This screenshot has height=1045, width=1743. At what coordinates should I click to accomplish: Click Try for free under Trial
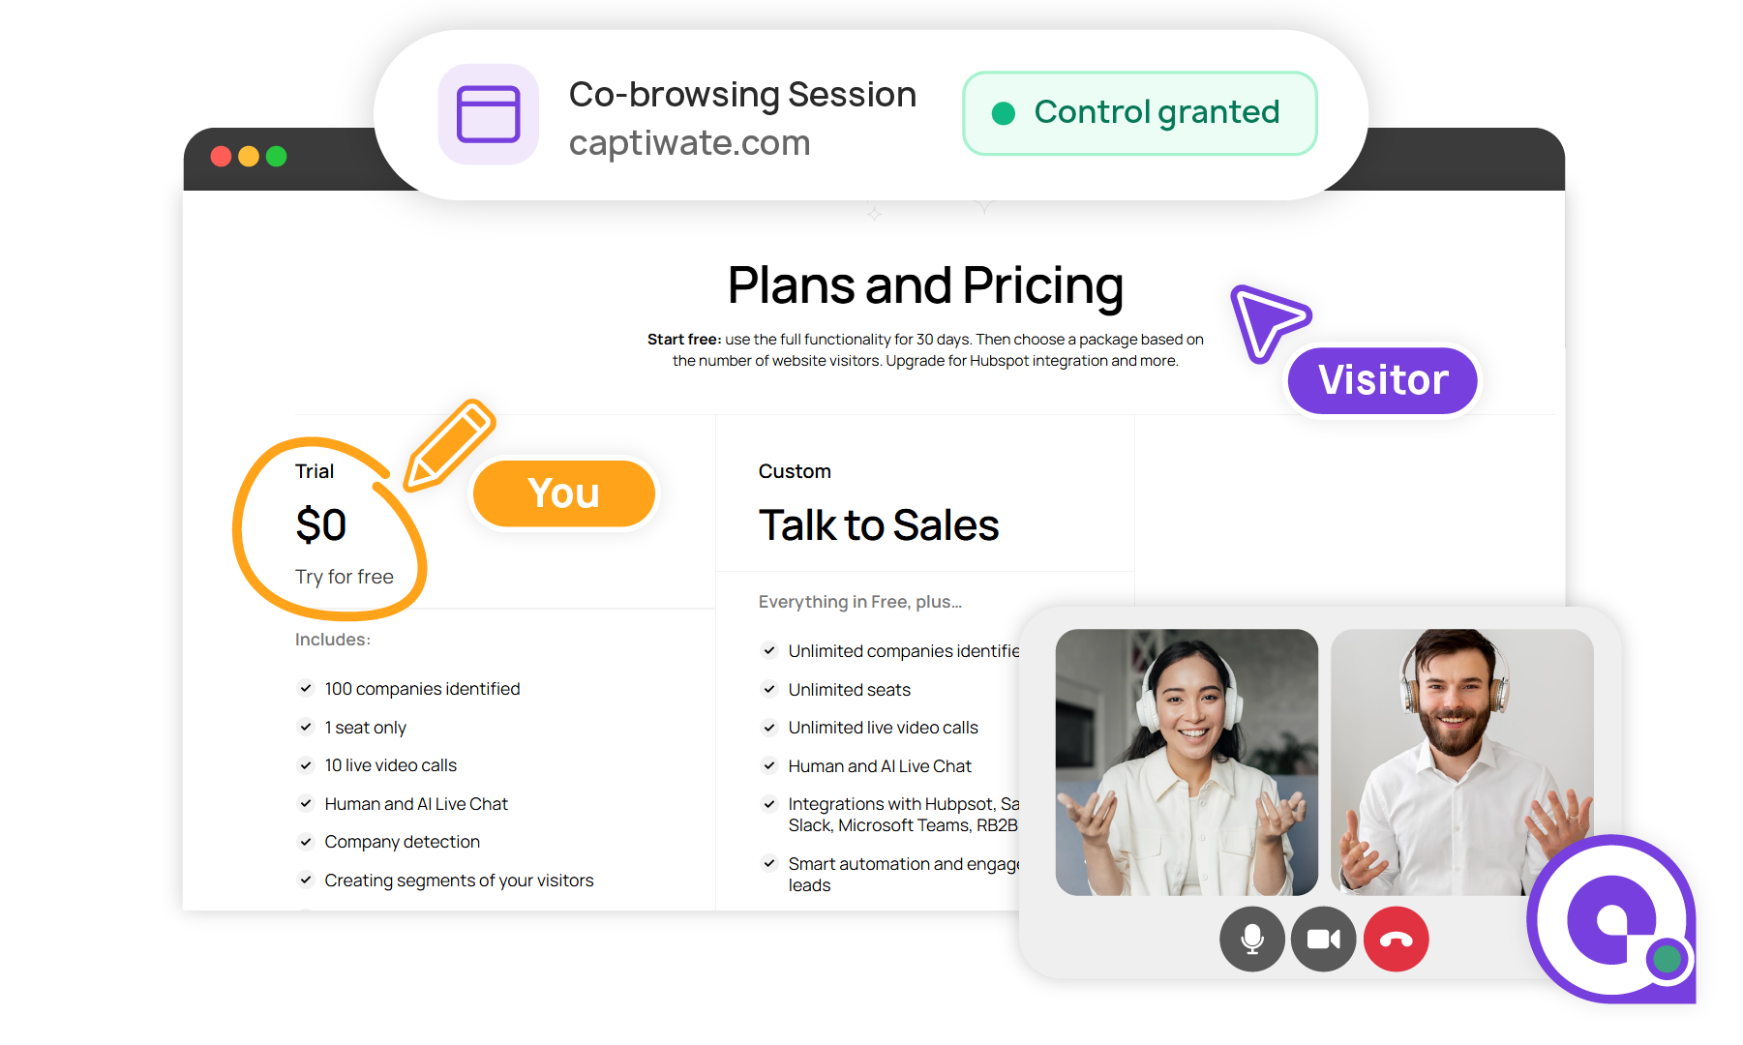(345, 577)
